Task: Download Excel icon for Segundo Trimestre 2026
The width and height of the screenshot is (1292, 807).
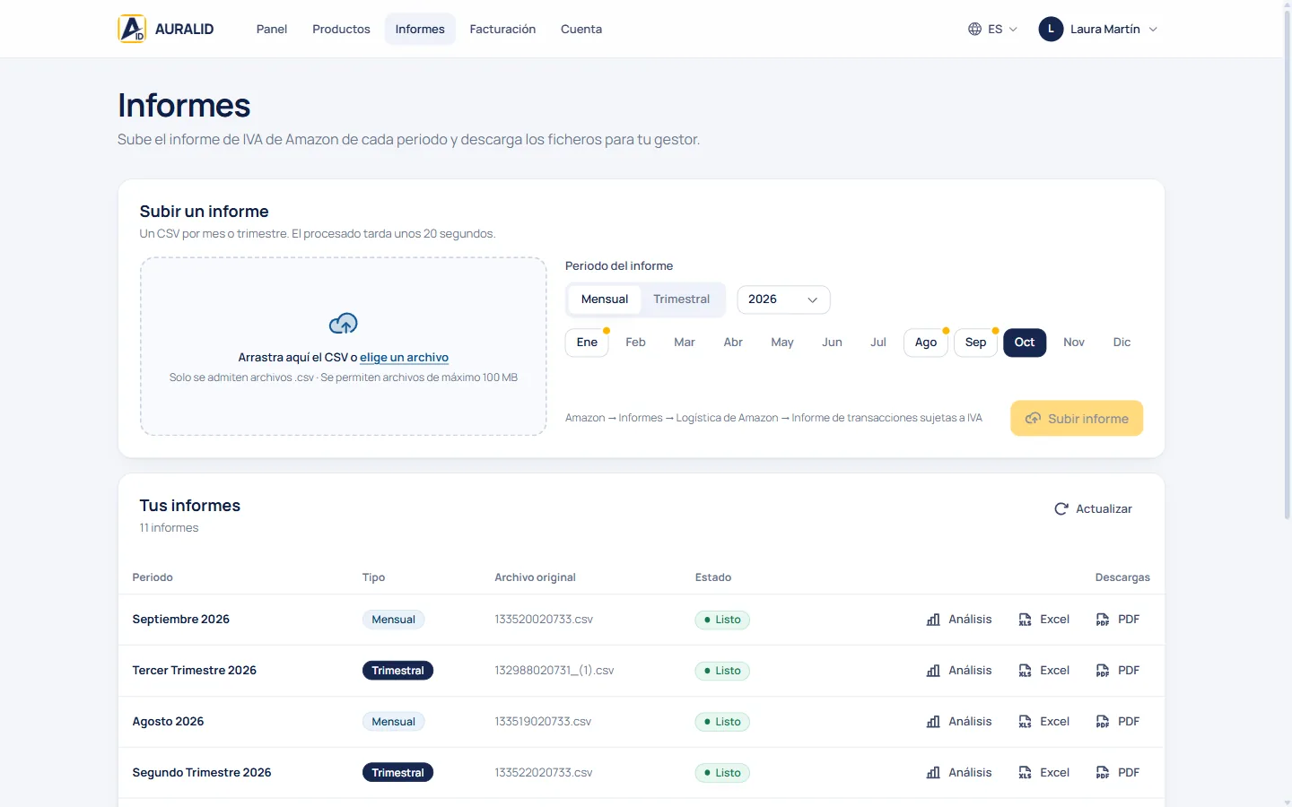Action: click(1025, 773)
